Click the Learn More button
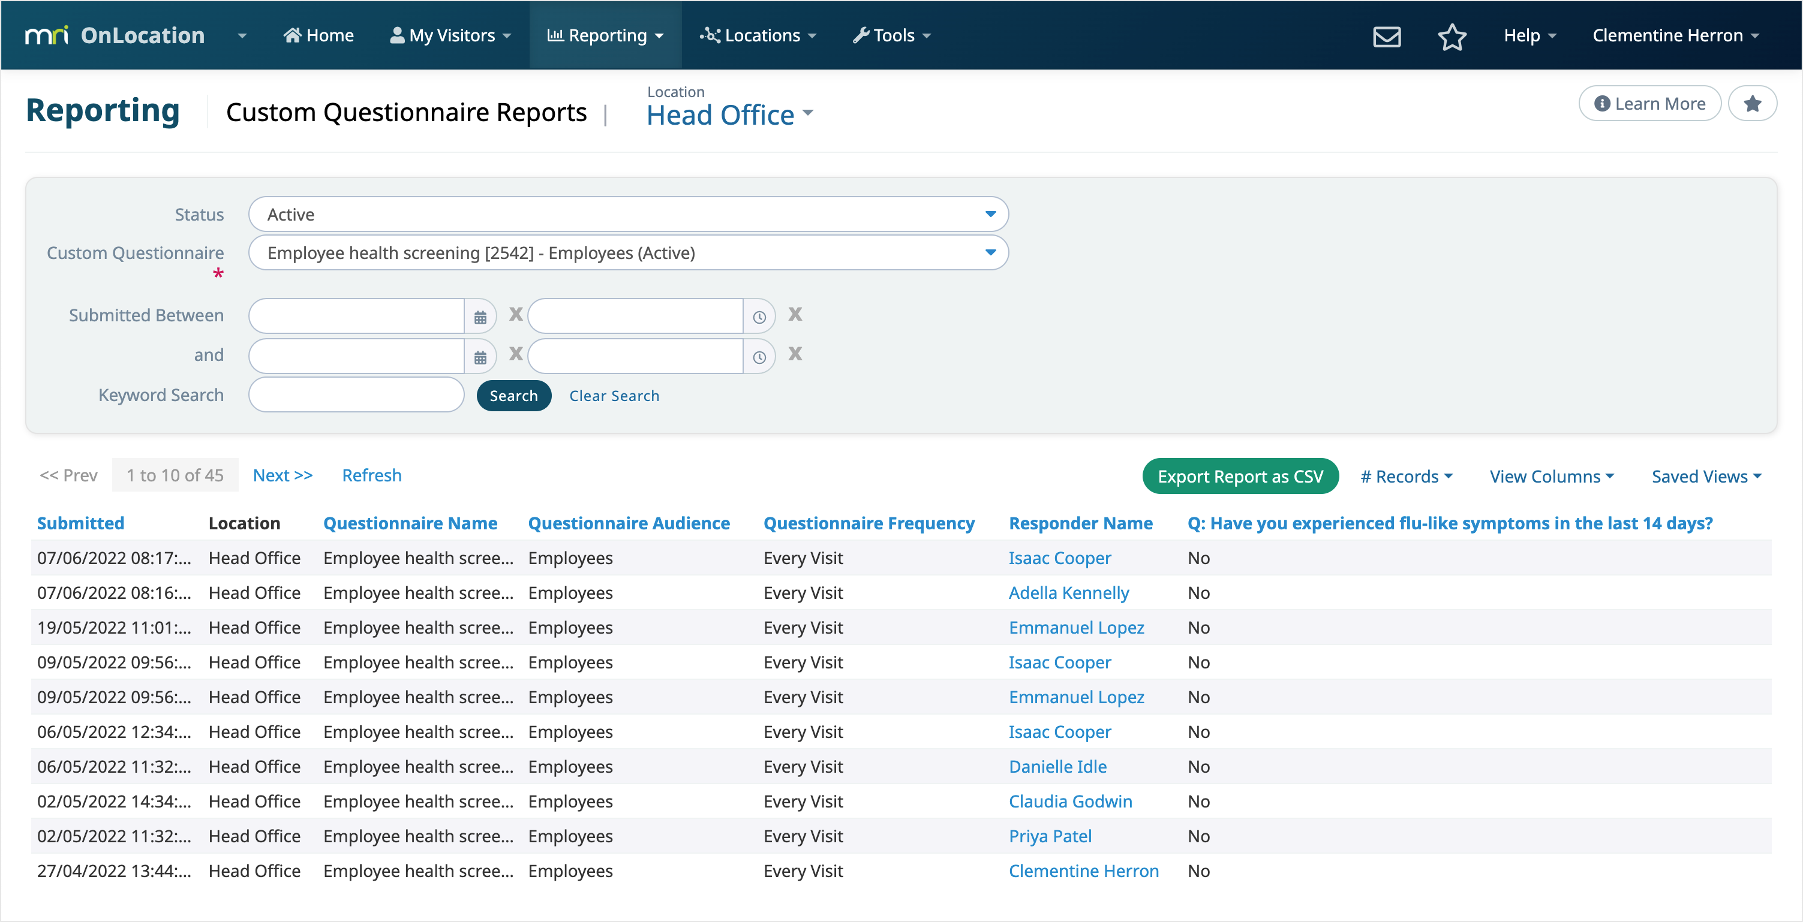This screenshot has height=922, width=1803. click(x=1649, y=104)
